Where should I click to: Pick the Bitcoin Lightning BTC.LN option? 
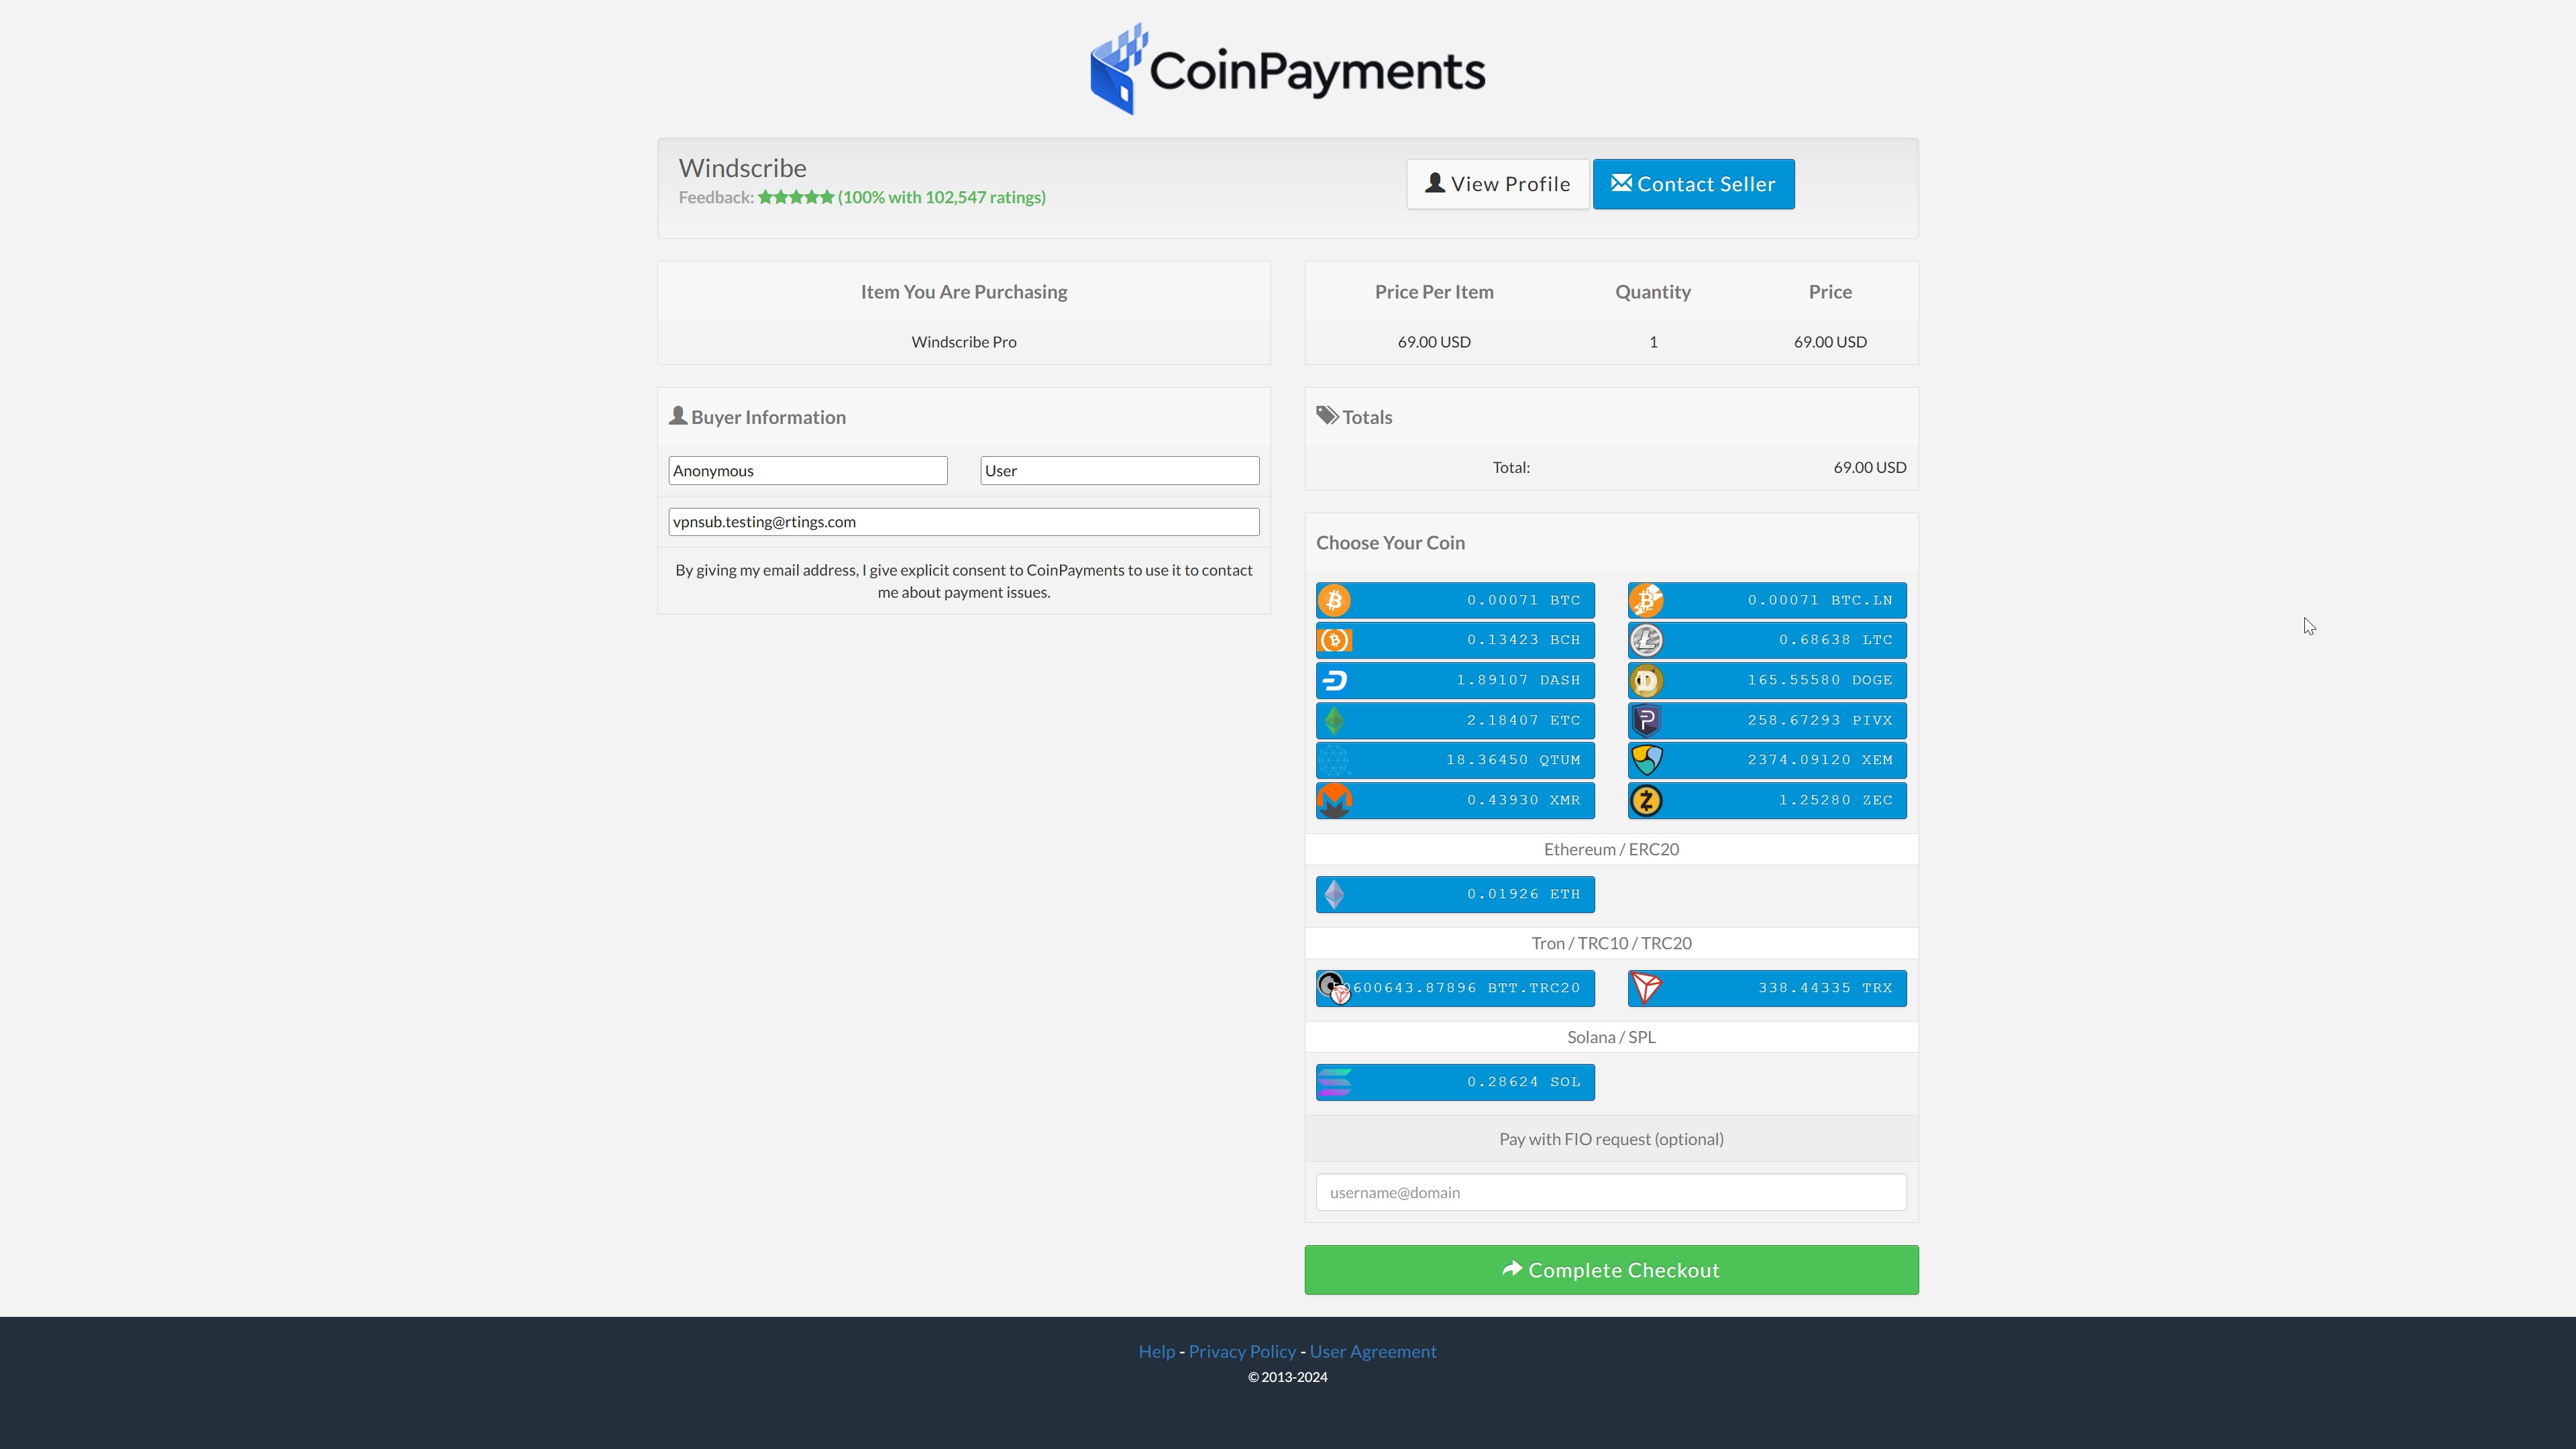pos(1766,600)
